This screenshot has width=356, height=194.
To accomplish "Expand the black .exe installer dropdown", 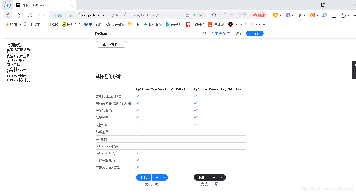I will point(218,177).
